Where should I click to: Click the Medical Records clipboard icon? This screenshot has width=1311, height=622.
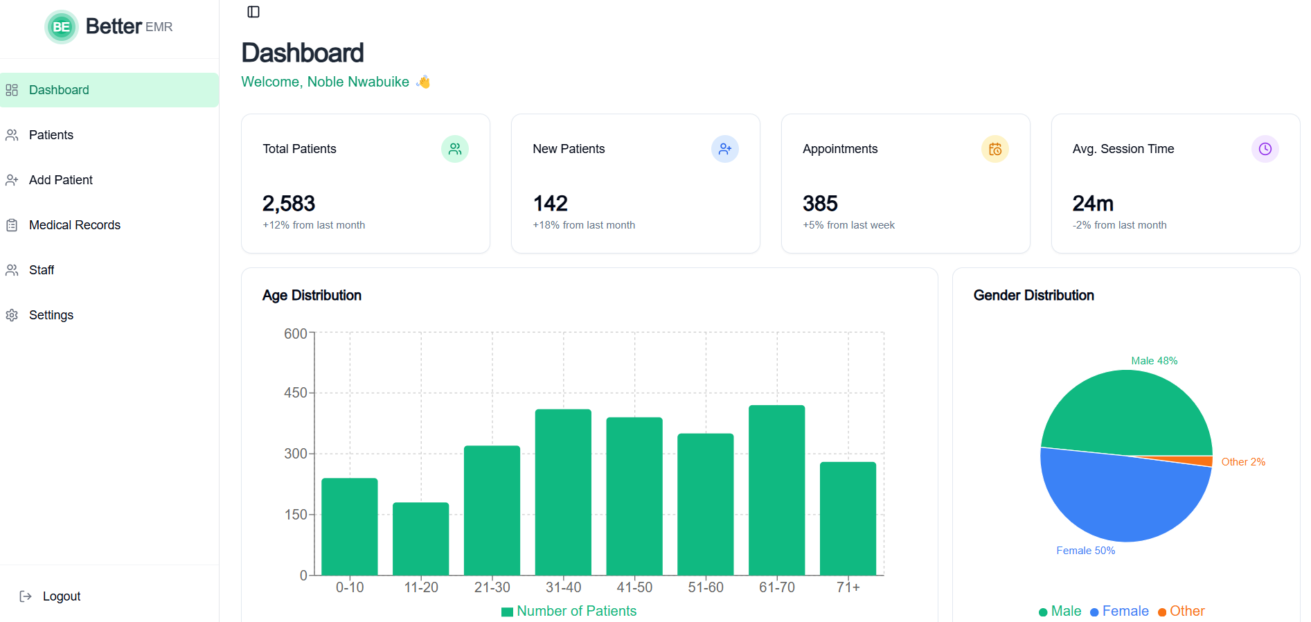(12, 225)
